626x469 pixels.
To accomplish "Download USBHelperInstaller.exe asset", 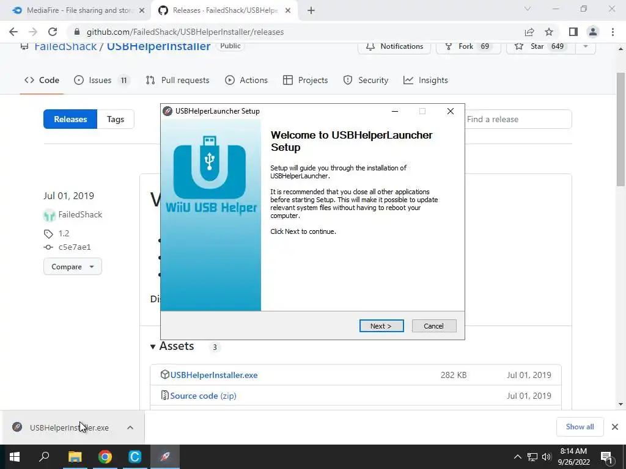I will (214, 375).
